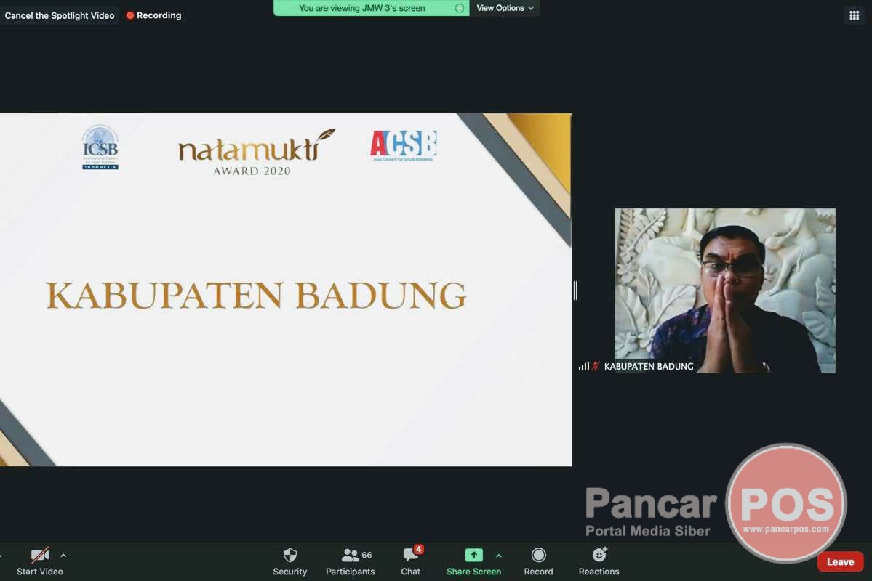Open the View Options dropdown
The width and height of the screenshot is (872, 581).
(x=505, y=8)
